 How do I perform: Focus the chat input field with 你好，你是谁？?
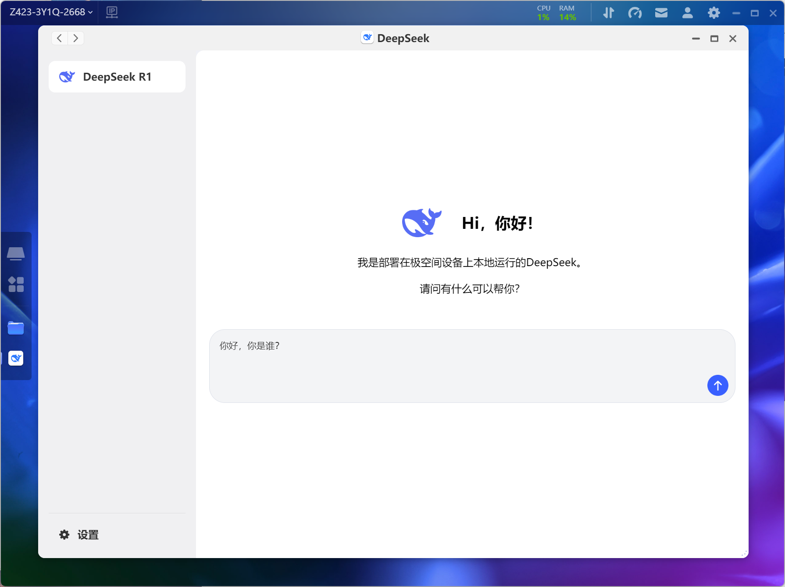coord(472,366)
